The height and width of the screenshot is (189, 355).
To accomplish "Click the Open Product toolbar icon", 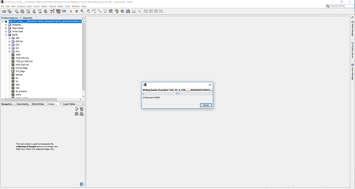I will (x=4, y=11).
